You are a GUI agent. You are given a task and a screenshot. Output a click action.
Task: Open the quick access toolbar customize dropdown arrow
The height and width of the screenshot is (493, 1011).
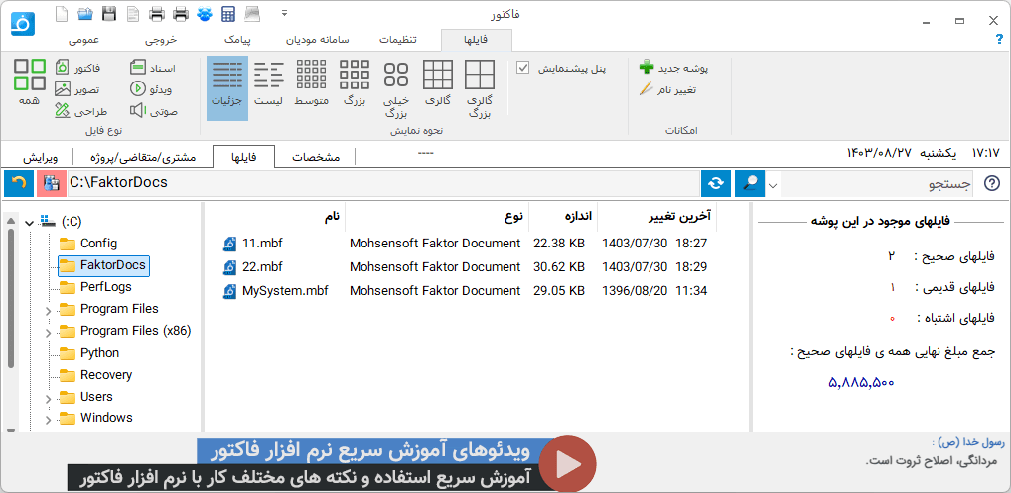coord(284,13)
